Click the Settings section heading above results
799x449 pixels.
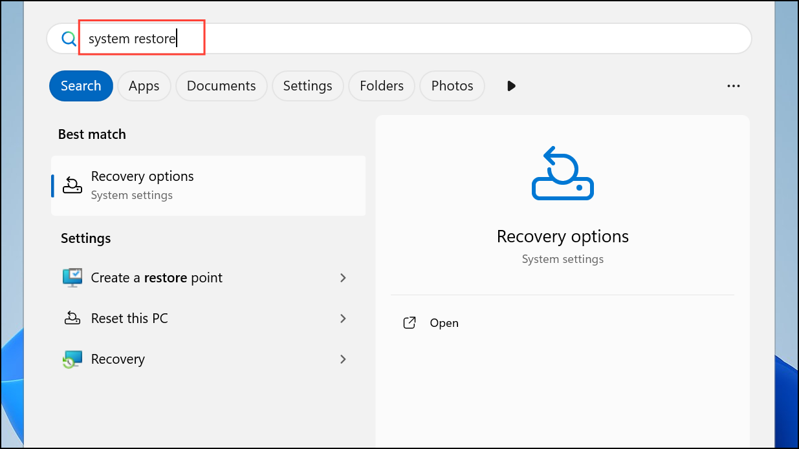click(x=86, y=238)
